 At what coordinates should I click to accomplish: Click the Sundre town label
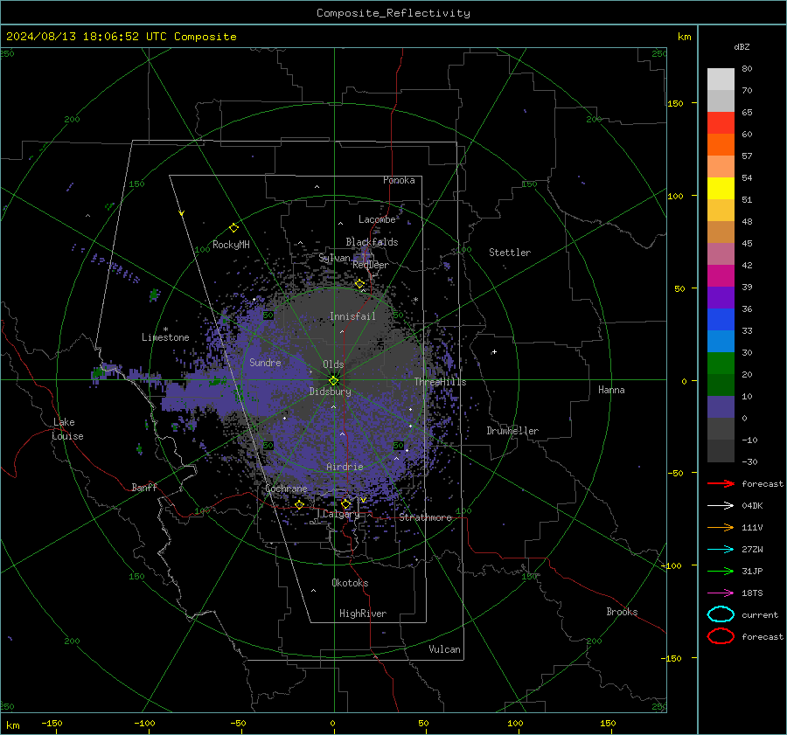click(265, 362)
